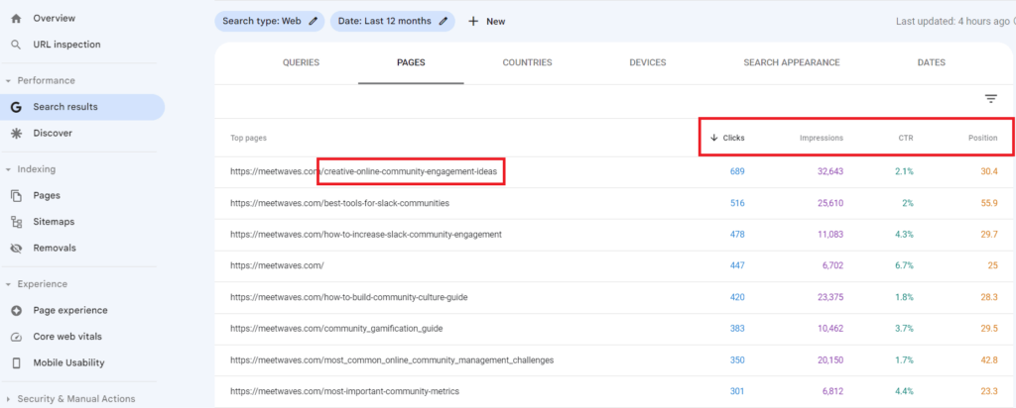The width and height of the screenshot is (1016, 408).
Task: Click the Last updated 4 hours ago text
Action: tap(952, 22)
